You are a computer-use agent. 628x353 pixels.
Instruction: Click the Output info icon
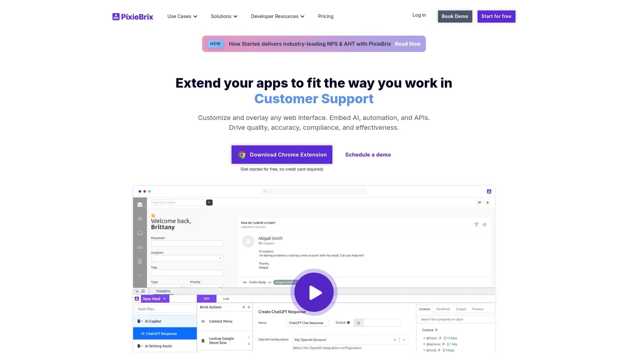(348, 323)
